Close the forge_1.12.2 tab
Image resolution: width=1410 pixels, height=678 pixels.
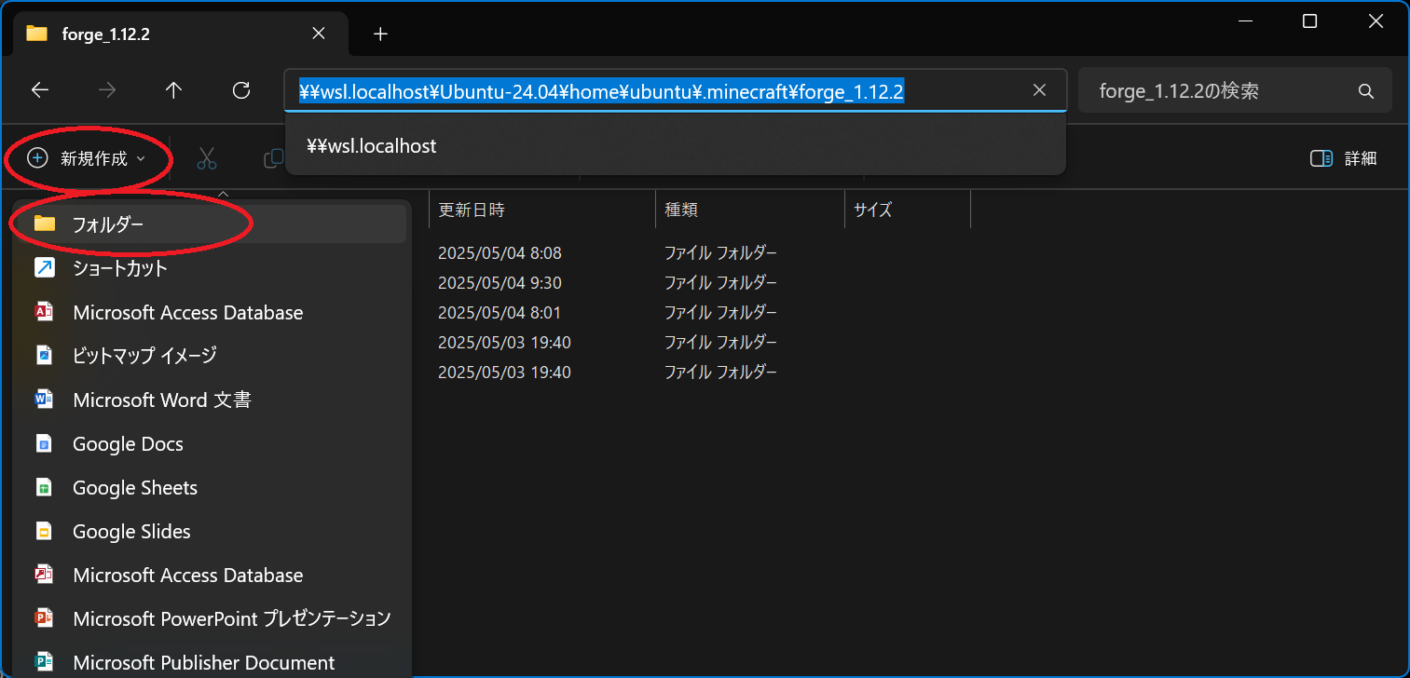318,34
